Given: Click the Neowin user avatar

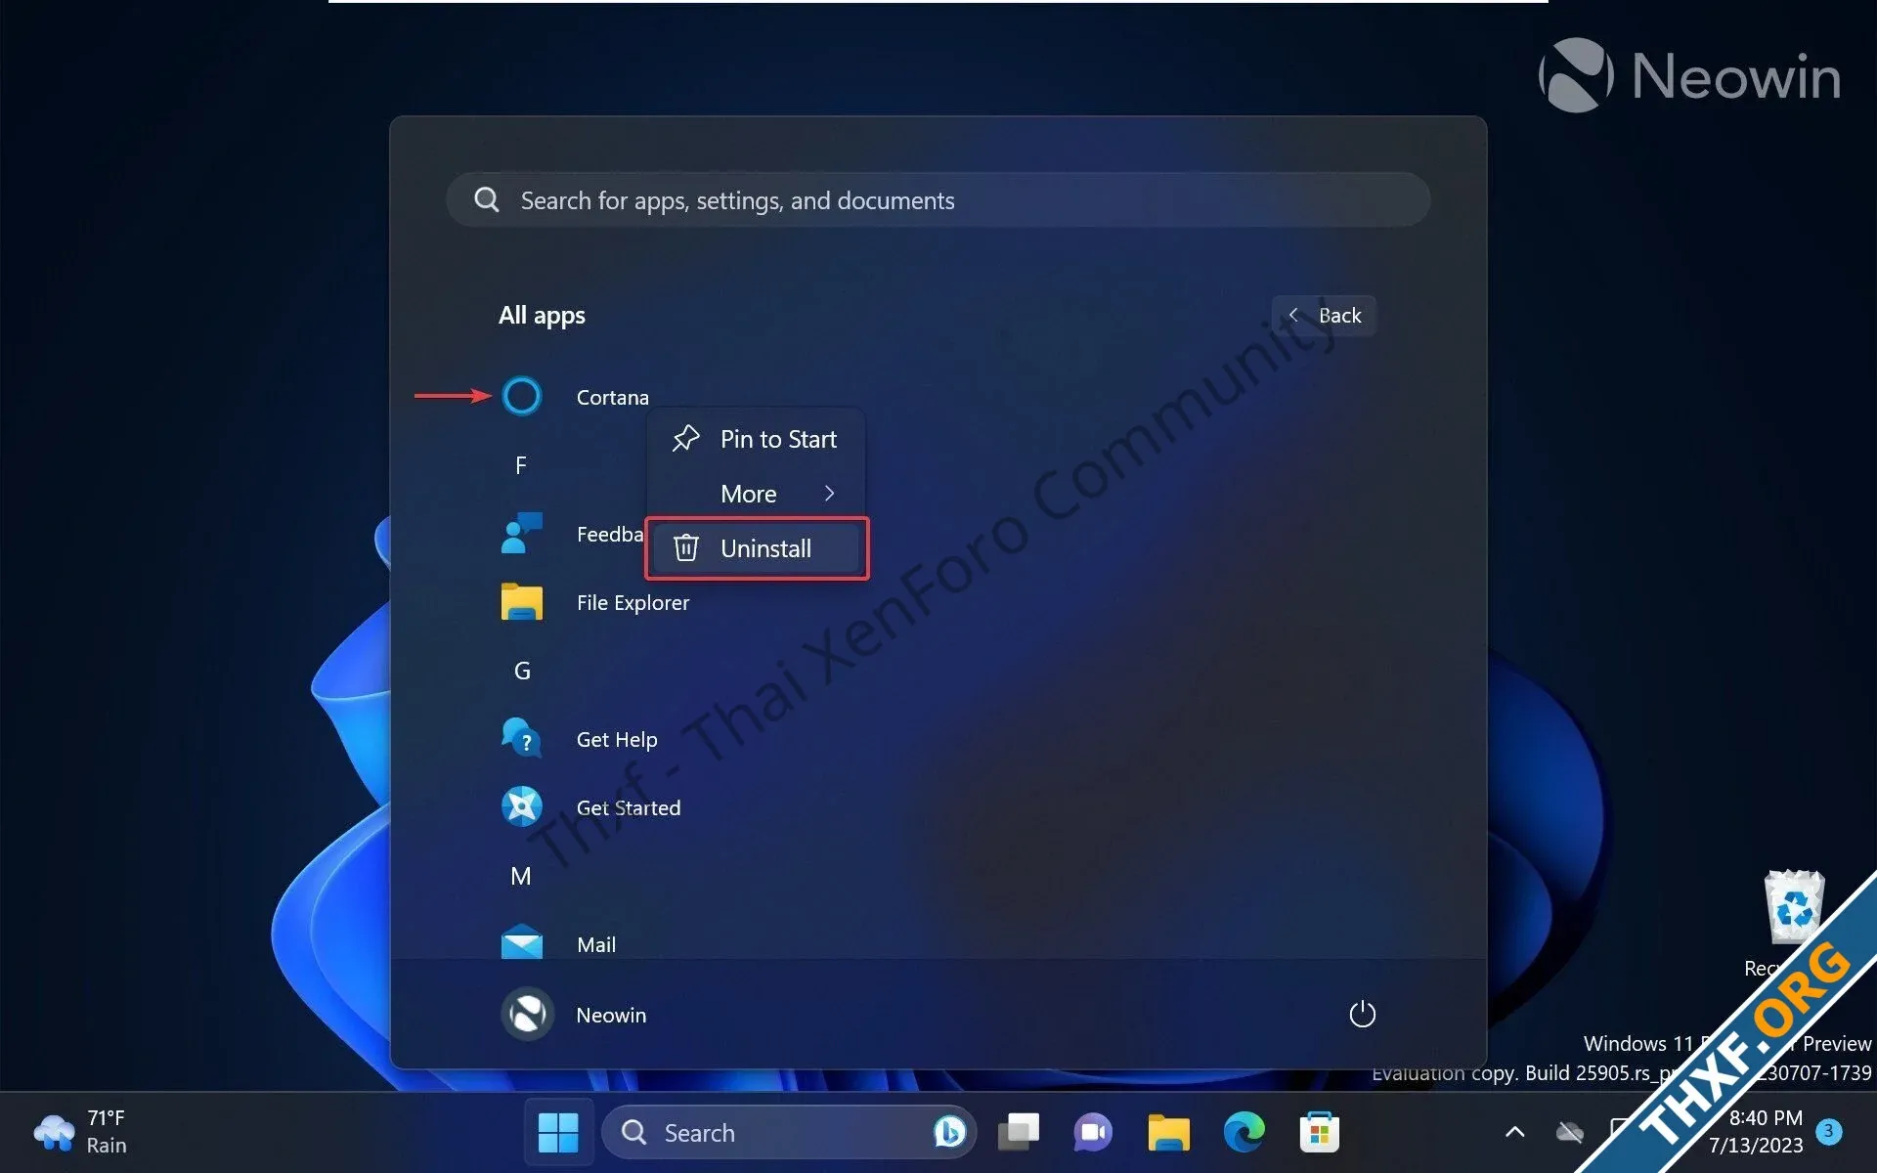Looking at the screenshot, I should [527, 1014].
